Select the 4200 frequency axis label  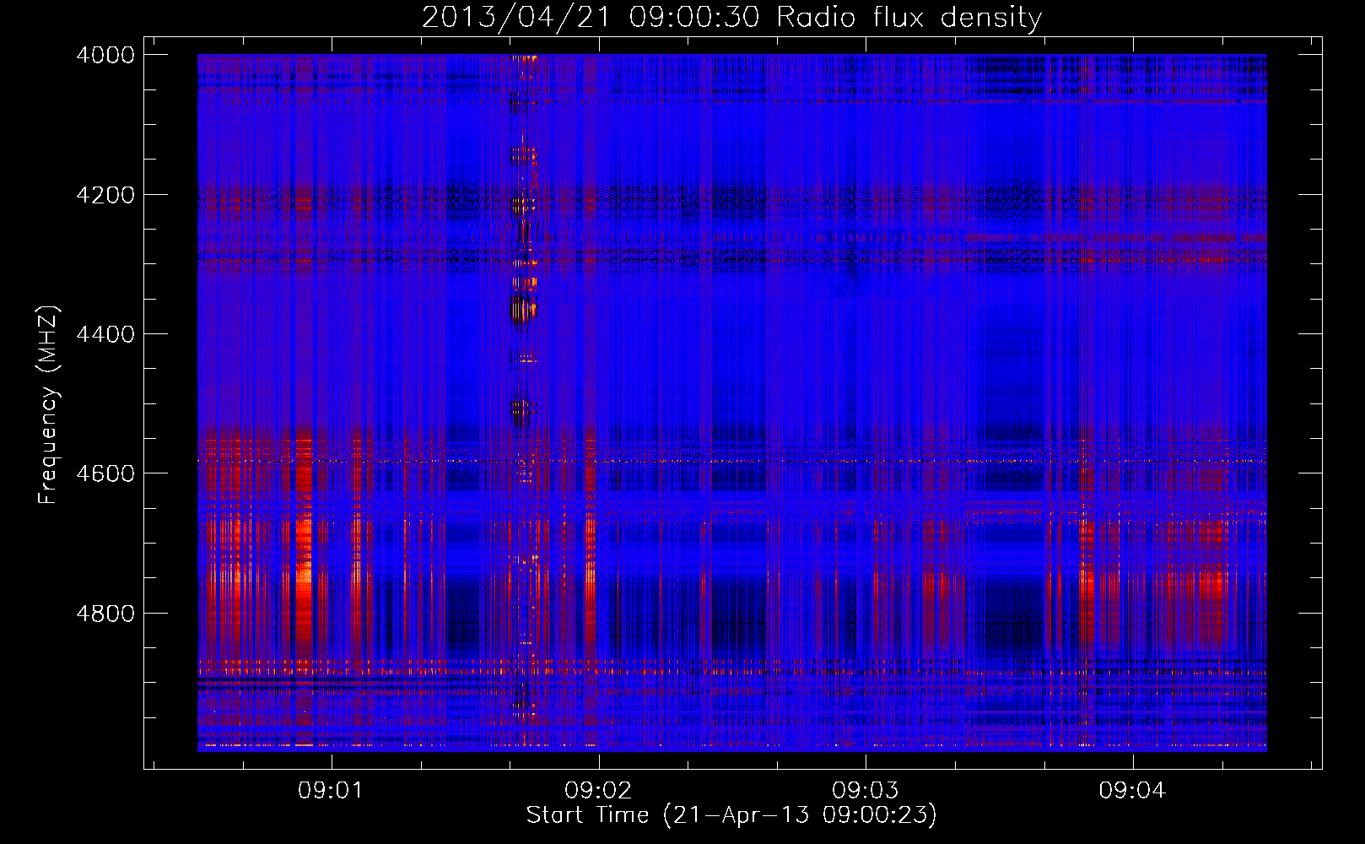coord(105,195)
